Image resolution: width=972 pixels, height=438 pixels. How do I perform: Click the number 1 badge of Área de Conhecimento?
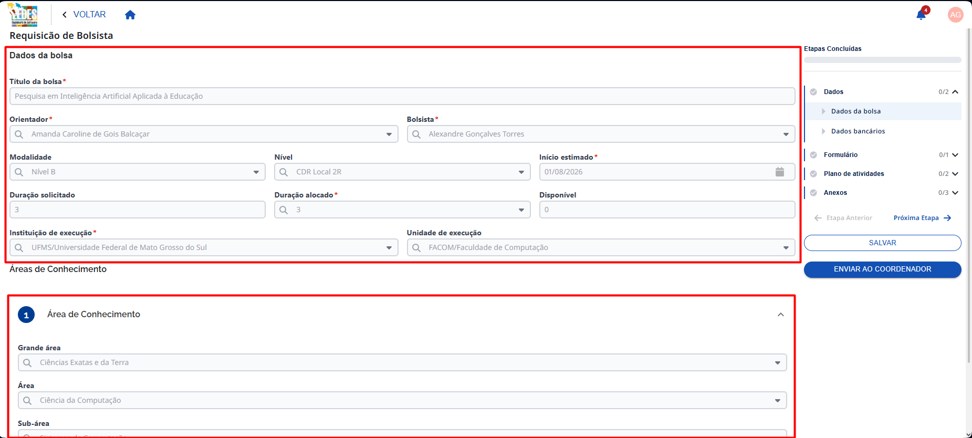coord(26,315)
